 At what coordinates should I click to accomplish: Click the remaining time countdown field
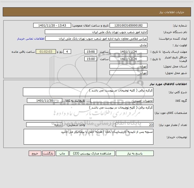click(x=46, y=51)
